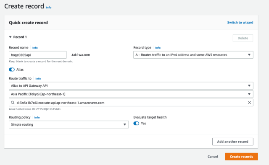Open the Asia Pacific (Tokyo) region dropdown
The width and height of the screenshot is (269, 165).
click(x=131, y=94)
